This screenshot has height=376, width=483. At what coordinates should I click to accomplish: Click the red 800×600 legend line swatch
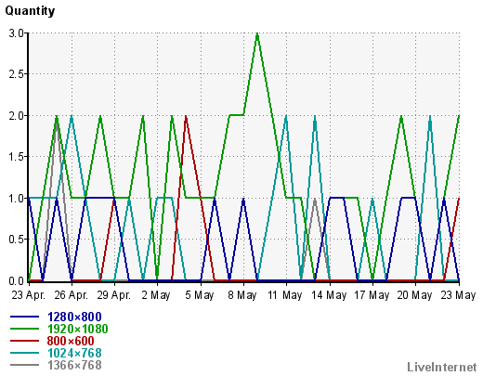click(x=25, y=341)
